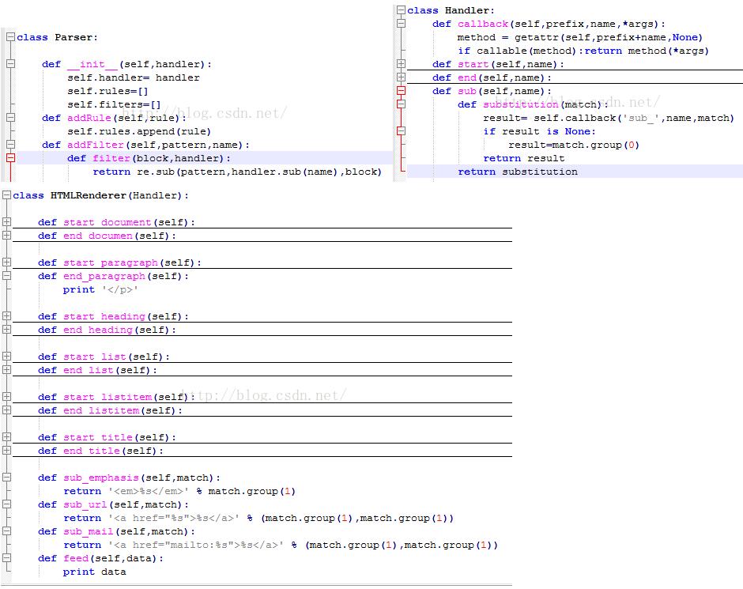Screen dimensions: 743x589
Task: Expand the end method in Handler
Action: pos(401,77)
